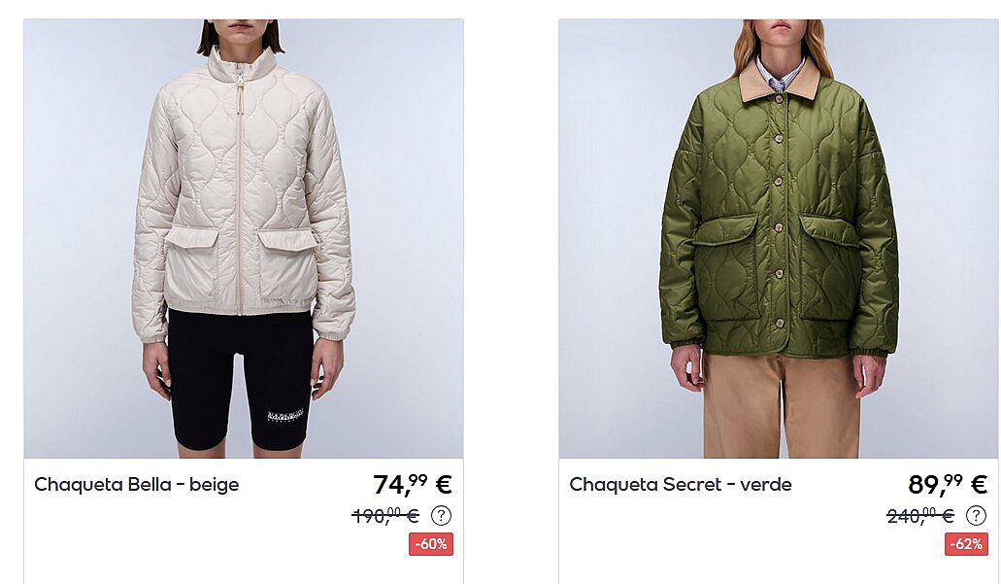
Task: Open the price info icon beside 190,00 €
Action: (x=441, y=515)
